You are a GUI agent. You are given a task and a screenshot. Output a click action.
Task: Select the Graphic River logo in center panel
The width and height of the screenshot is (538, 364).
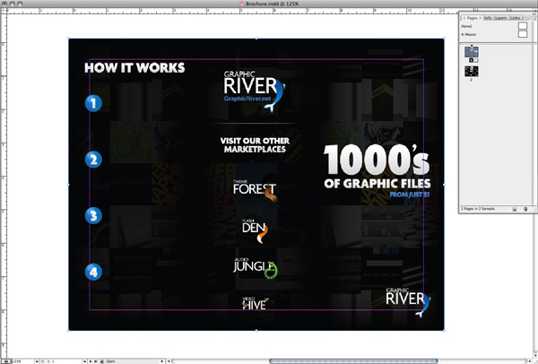(255, 91)
